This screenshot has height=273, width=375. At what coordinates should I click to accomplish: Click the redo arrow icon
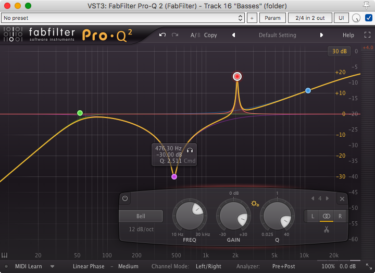click(x=175, y=35)
